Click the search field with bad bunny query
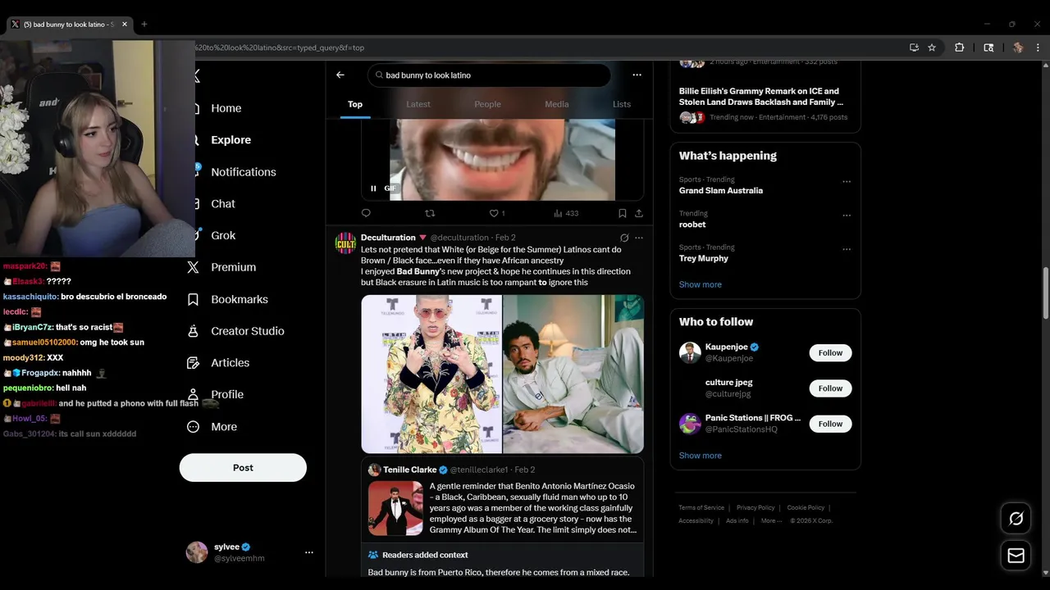The image size is (1050, 590). pos(489,75)
